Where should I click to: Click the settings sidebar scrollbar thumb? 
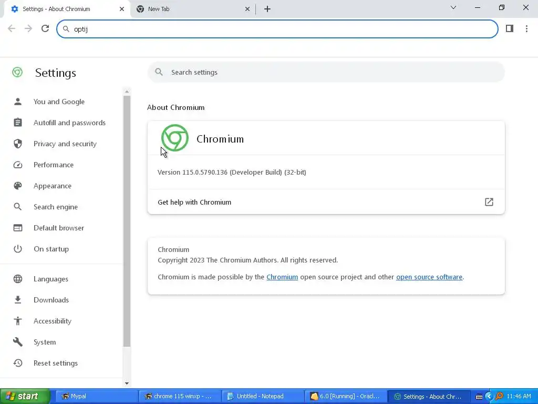pyautogui.click(x=127, y=221)
